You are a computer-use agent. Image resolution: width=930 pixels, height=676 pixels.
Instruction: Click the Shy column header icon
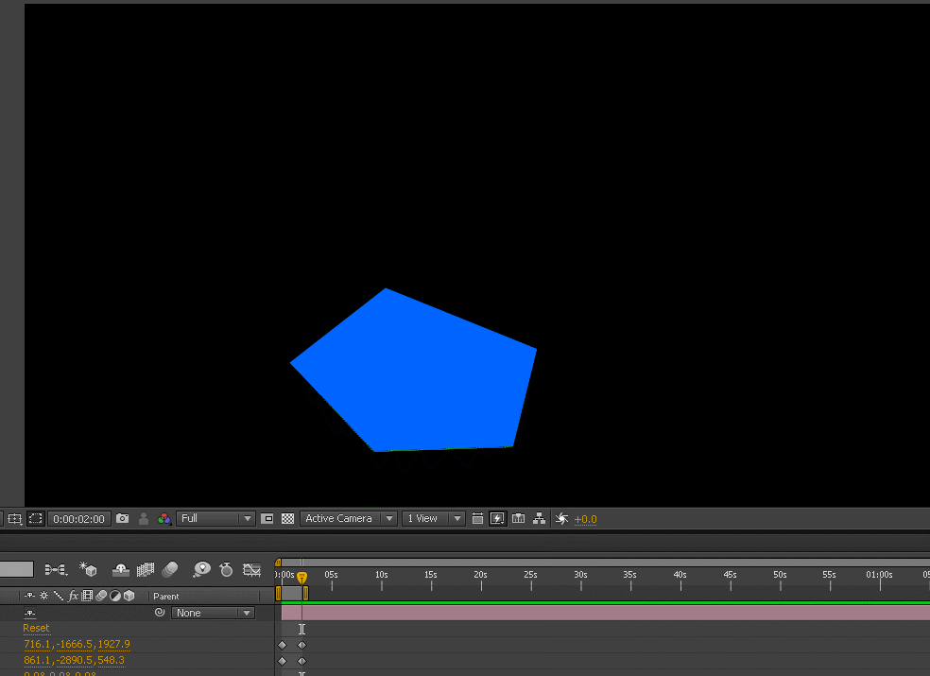pos(29,596)
